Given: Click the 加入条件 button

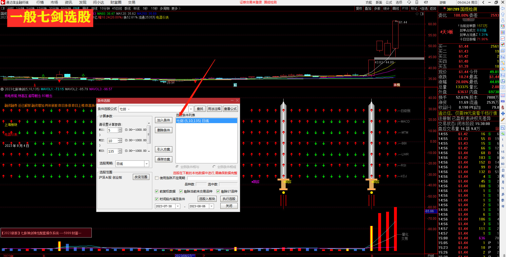Looking at the screenshot, I should coord(163,120).
